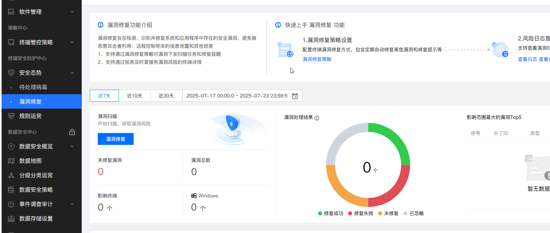
Task: Click the info icon beside 漏洞修复功能介绍
Action: (x=101, y=25)
